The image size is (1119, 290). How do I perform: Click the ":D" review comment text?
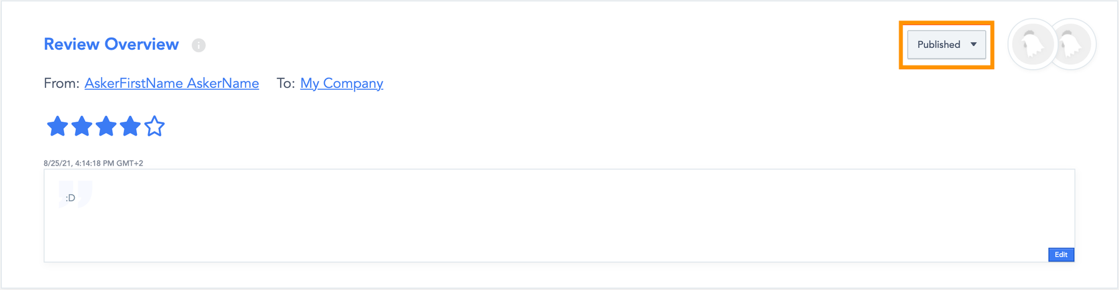(x=70, y=198)
